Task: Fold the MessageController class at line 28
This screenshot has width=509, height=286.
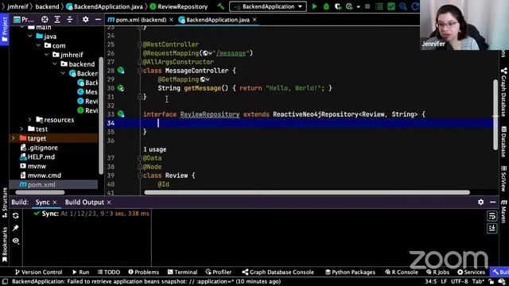Action: click(140, 71)
